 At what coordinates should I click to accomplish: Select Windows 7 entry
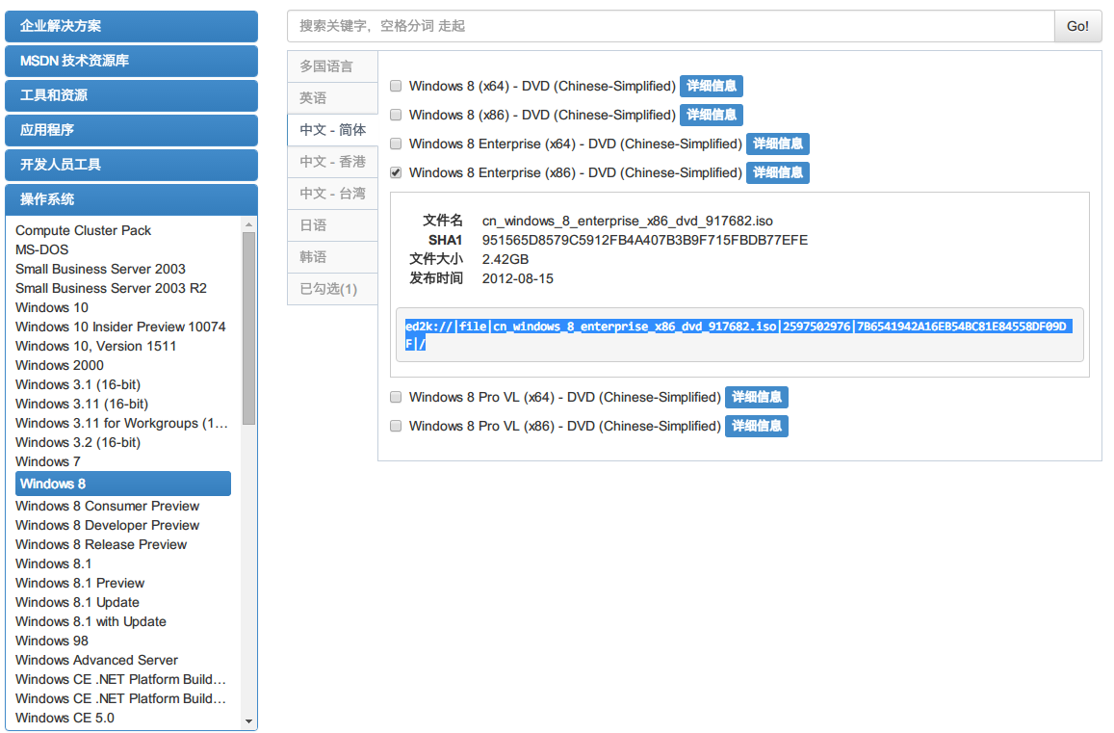point(47,461)
